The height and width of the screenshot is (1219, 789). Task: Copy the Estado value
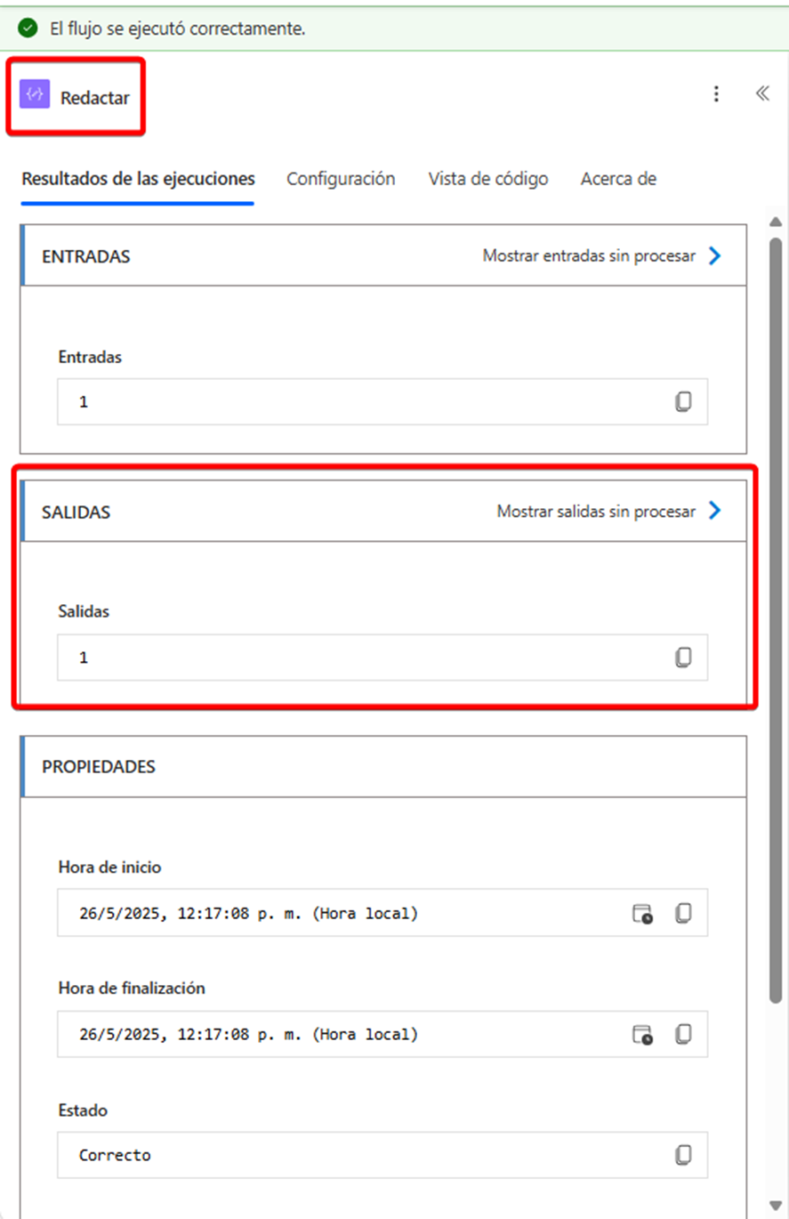[x=682, y=1155]
